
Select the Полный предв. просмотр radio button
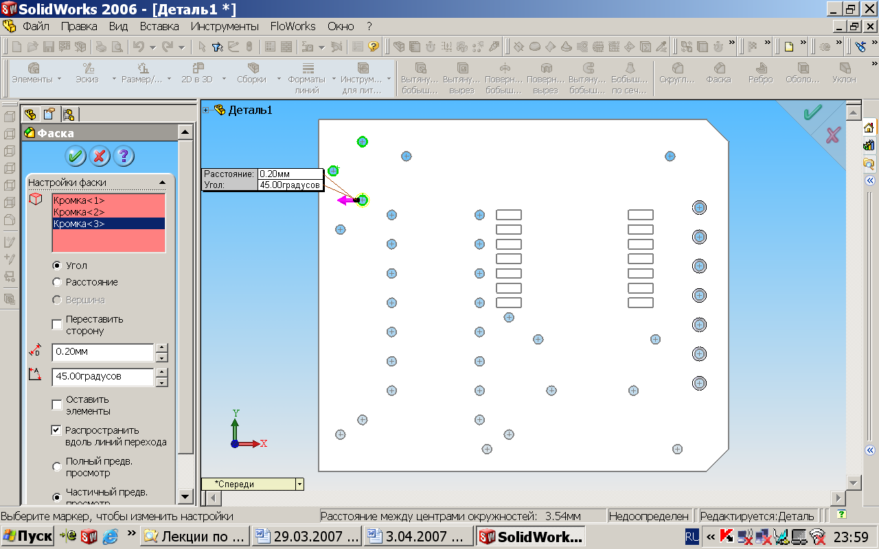(x=58, y=467)
